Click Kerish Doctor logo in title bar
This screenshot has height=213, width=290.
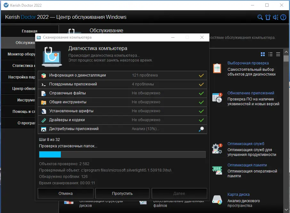[x=6, y=5]
